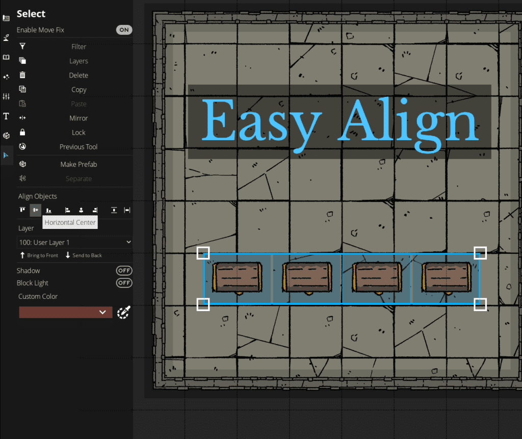Align objects to bottom edge
Image resolution: width=522 pixels, height=439 pixels.
tap(48, 210)
